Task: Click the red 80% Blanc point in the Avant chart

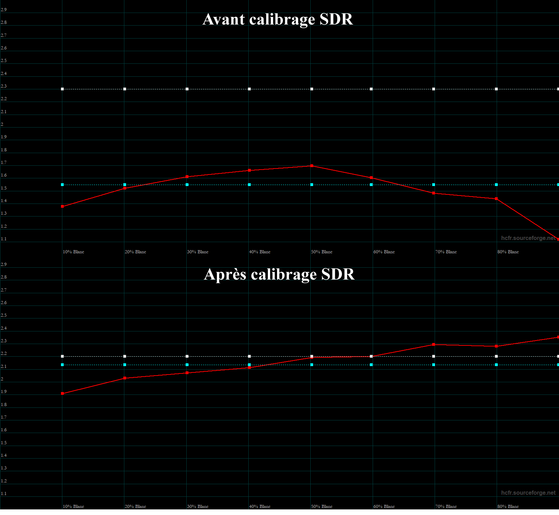Action: pyautogui.click(x=496, y=199)
